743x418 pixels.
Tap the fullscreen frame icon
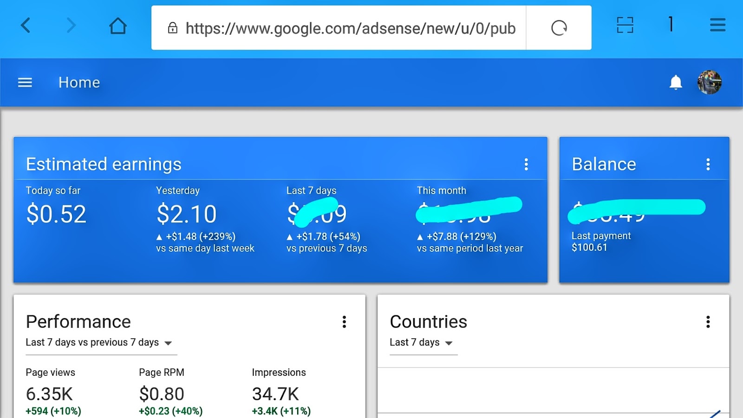(625, 25)
